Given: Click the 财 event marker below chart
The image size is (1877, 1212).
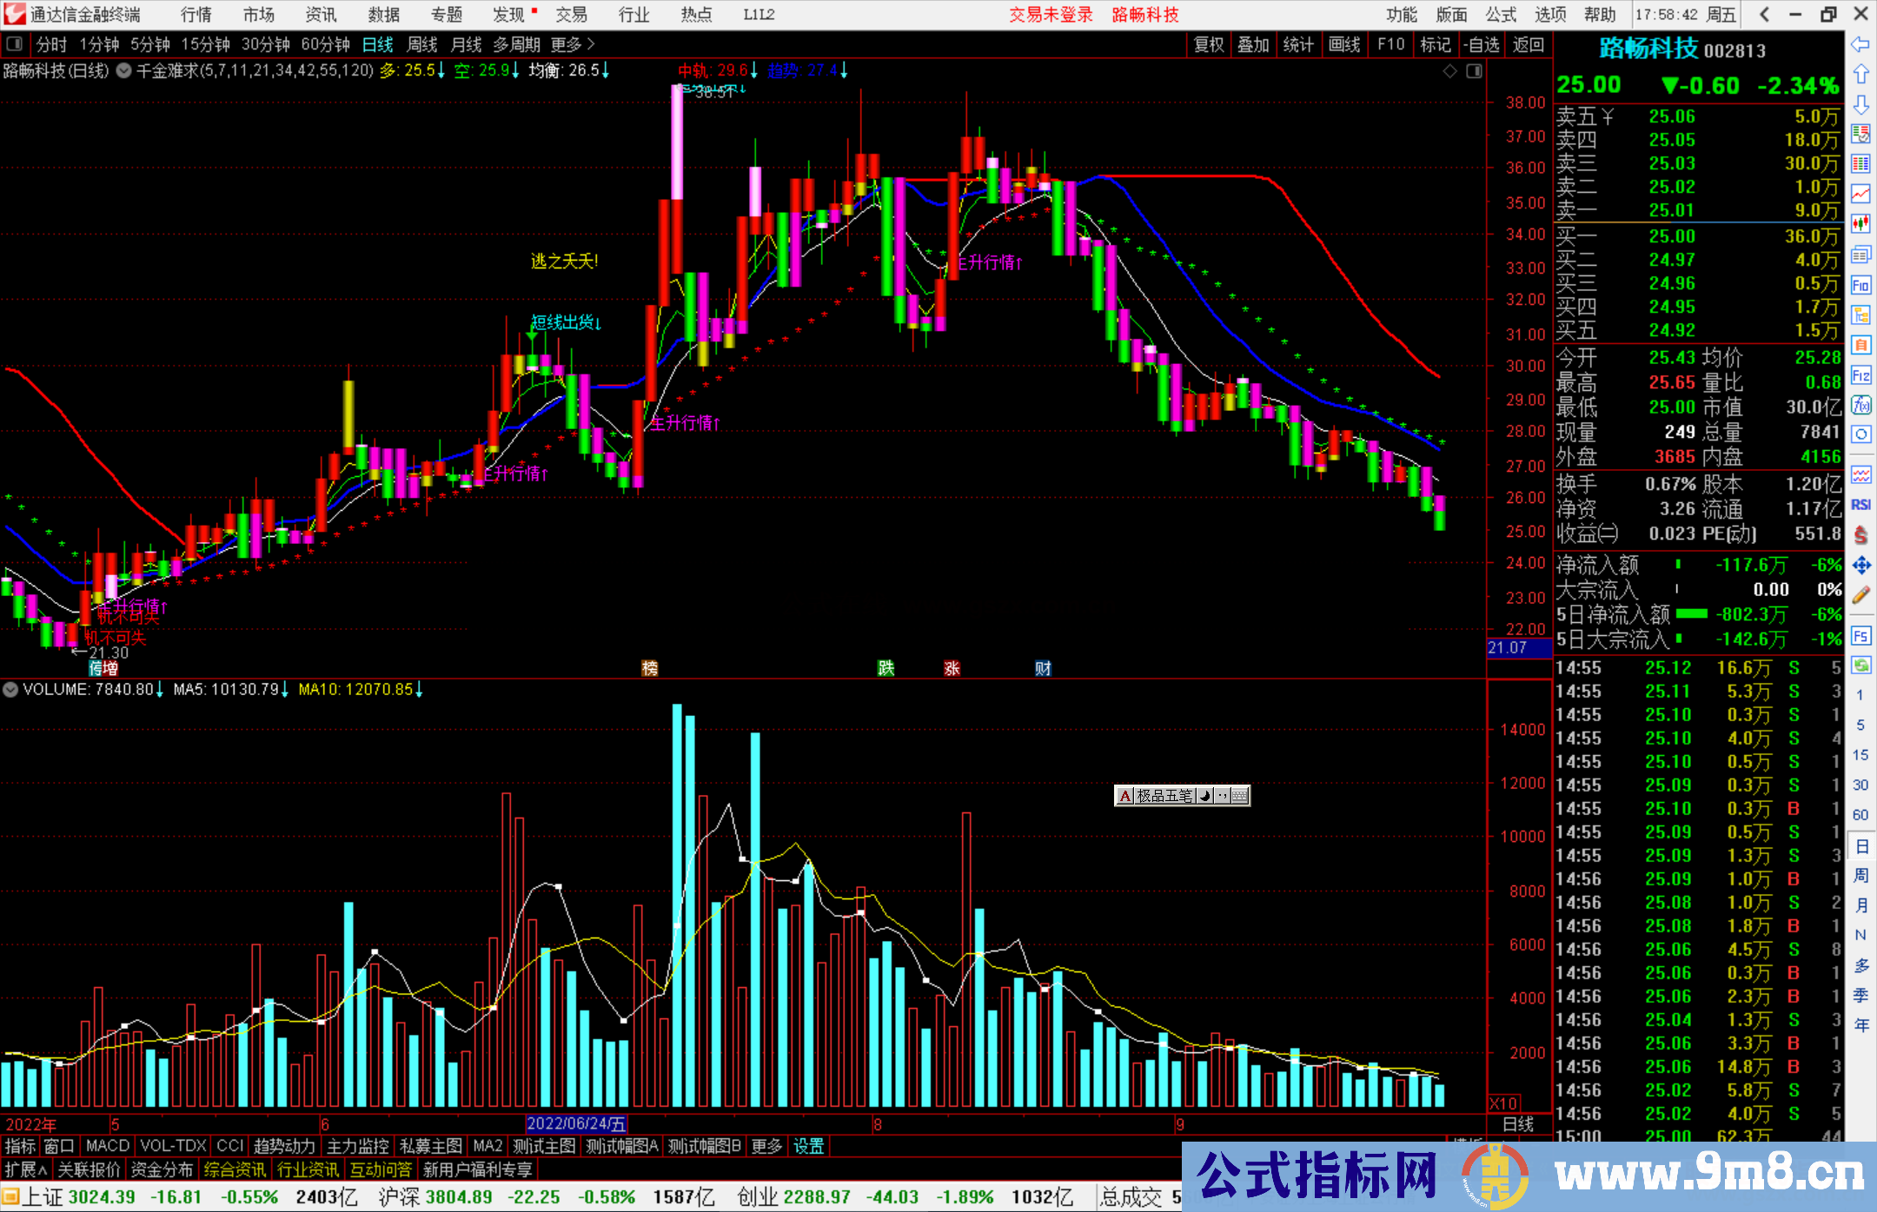Looking at the screenshot, I should click(1043, 668).
